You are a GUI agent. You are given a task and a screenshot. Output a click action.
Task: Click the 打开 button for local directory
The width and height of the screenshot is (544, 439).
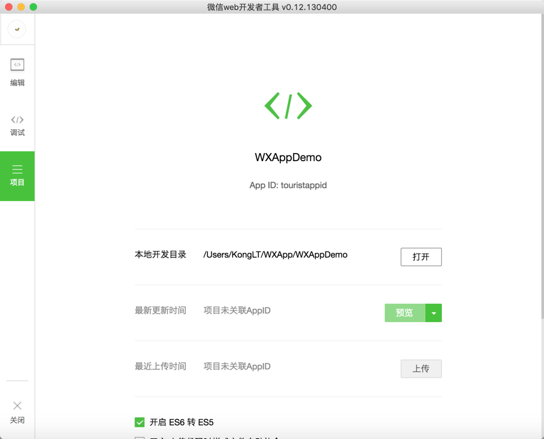pyautogui.click(x=421, y=257)
